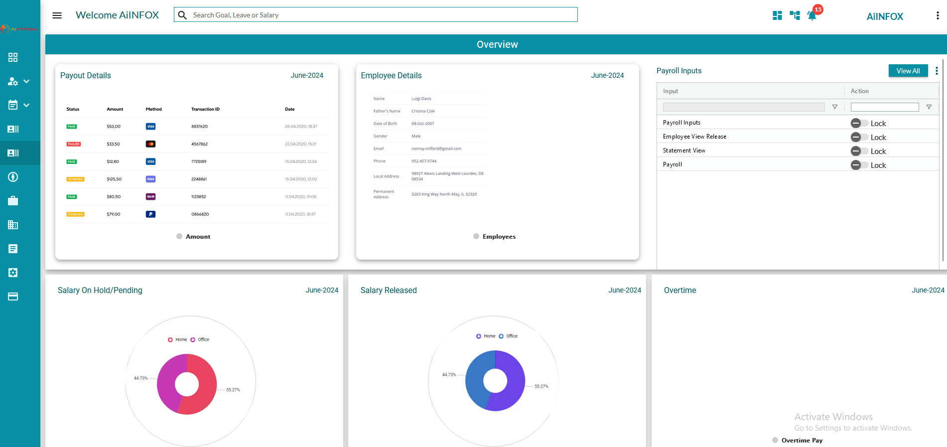Expand the calendar chevron in sidebar
Viewport: 947px width, 447px height.
click(x=26, y=105)
